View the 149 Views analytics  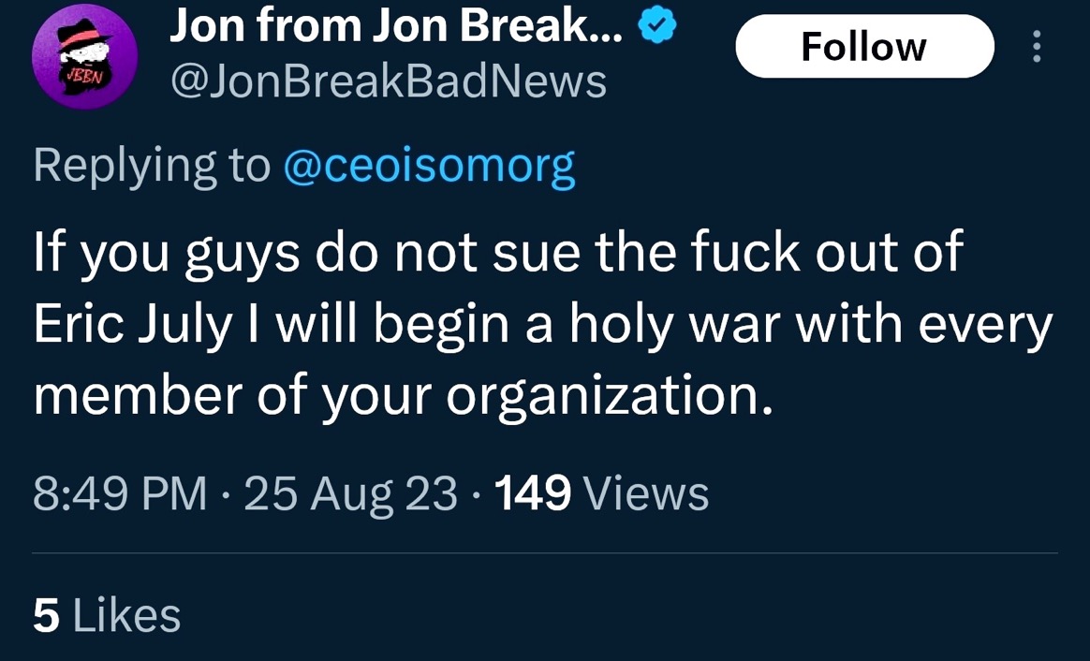600,493
